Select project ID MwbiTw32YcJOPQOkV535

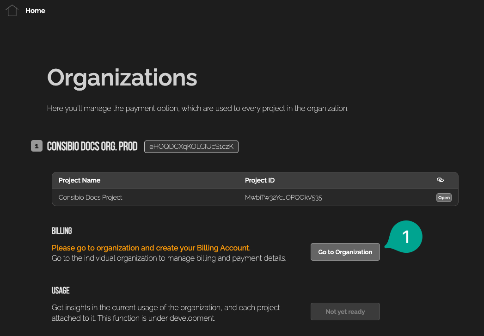tap(283, 197)
